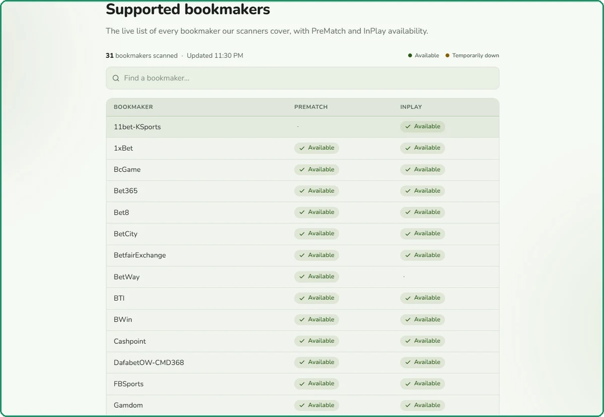
Task: Select the Cashpoint bookmaker name
Action: point(130,341)
